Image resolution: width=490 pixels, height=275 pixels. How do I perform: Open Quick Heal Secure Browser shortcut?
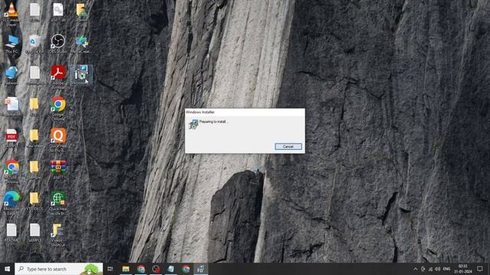[x=58, y=202]
